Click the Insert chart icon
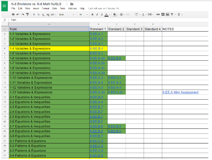This screenshot has height=160, width=212. pyautogui.click(x=167, y=15)
